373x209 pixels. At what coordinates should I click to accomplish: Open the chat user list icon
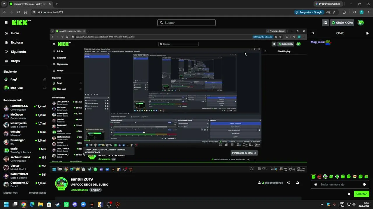click(x=367, y=33)
